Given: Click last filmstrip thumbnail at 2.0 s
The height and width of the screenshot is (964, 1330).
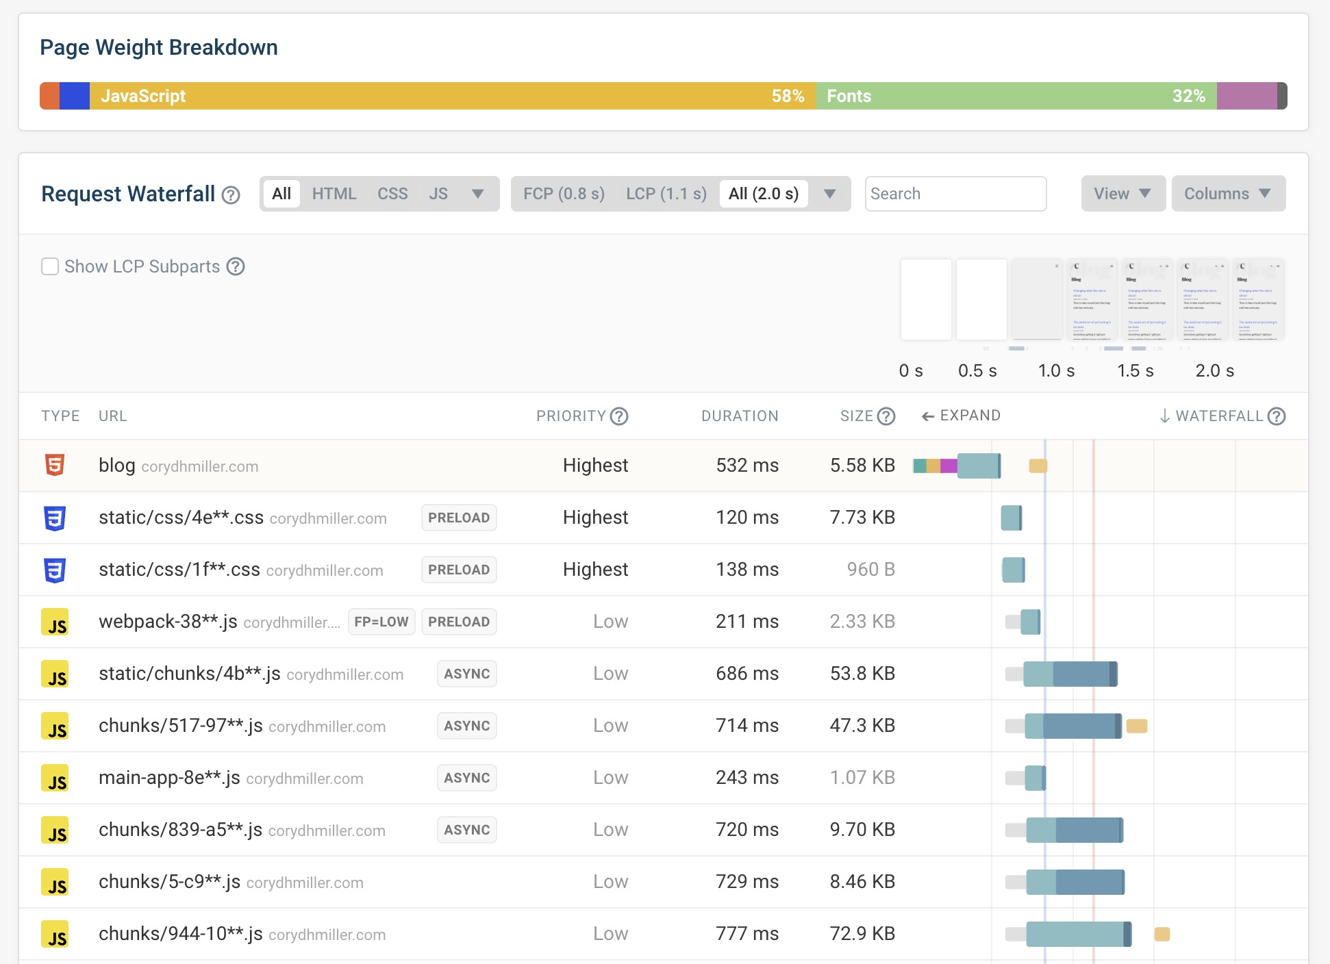Looking at the screenshot, I should pyautogui.click(x=1258, y=299).
